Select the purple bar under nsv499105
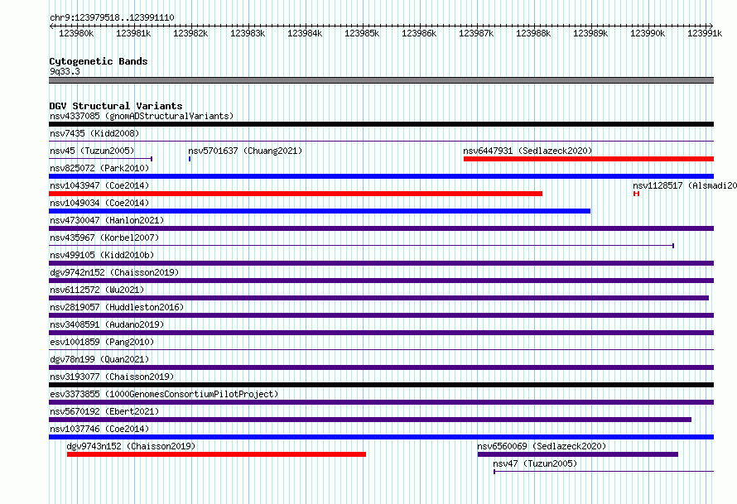This screenshot has width=737, height=504. [381, 263]
